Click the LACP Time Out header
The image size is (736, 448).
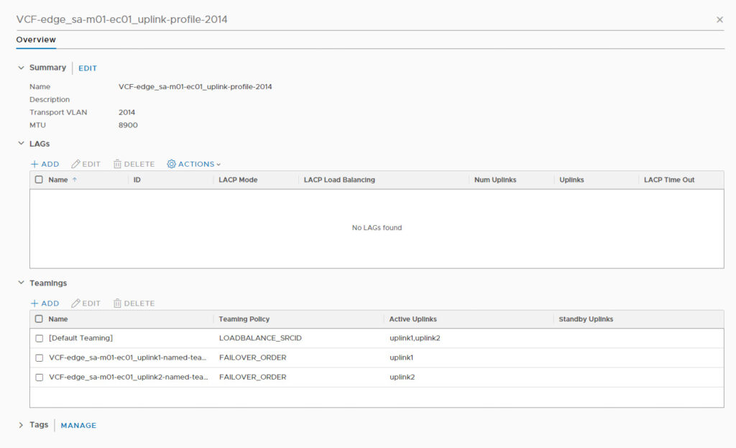(x=669, y=179)
